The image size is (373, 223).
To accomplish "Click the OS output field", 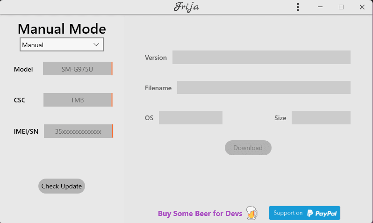I will pyautogui.click(x=190, y=118).
